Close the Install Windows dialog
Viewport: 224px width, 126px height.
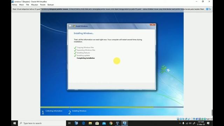(153, 25)
